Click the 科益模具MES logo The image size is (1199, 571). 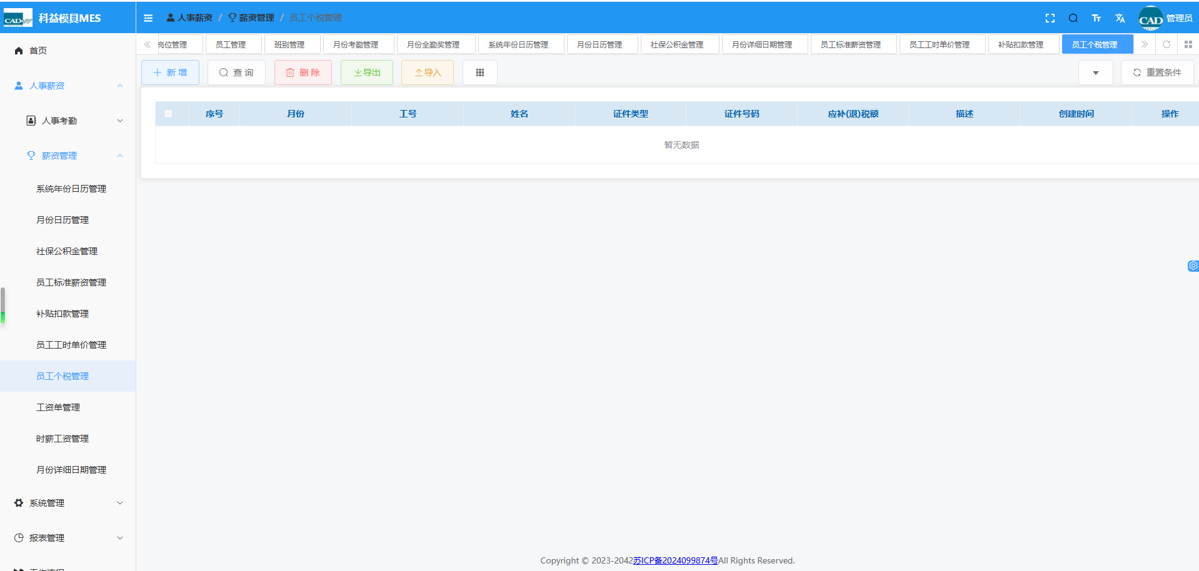(53, 18)
